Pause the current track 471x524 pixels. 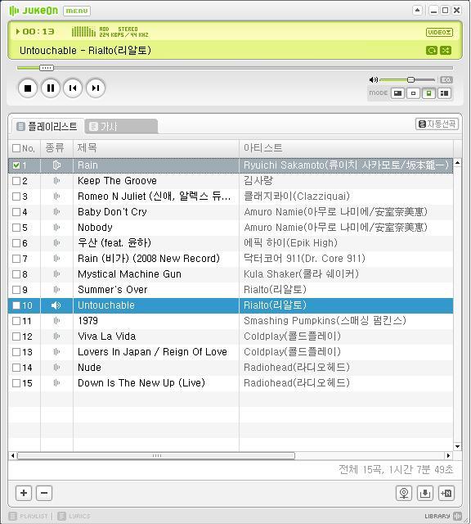click(51, 88)
